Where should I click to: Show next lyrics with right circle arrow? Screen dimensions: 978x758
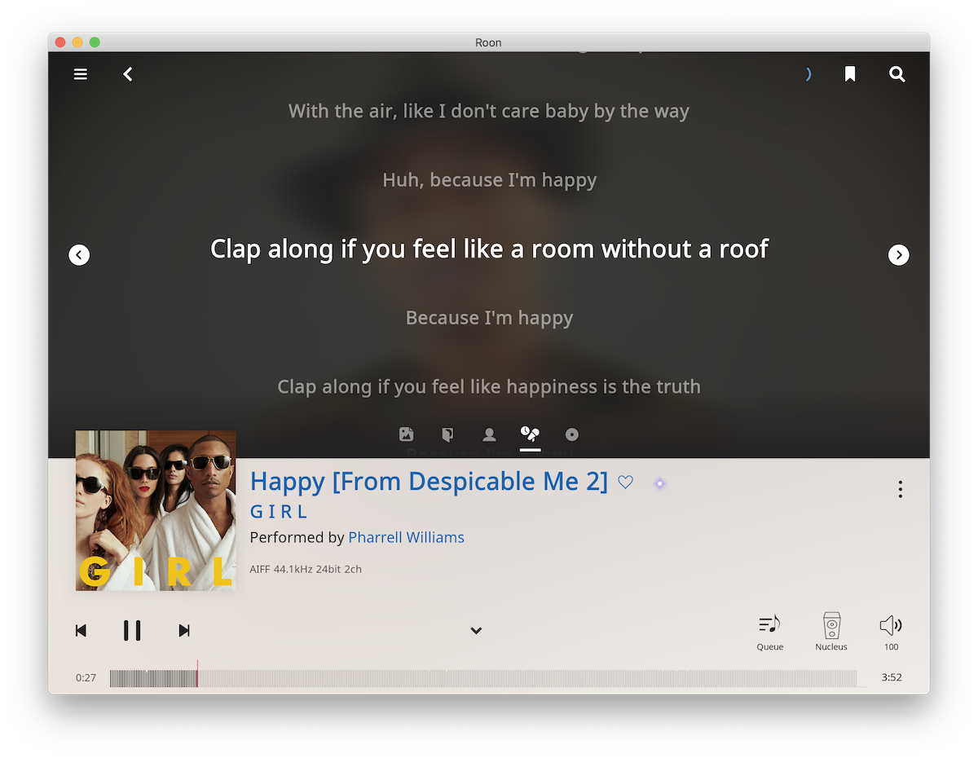coord(898,255)
